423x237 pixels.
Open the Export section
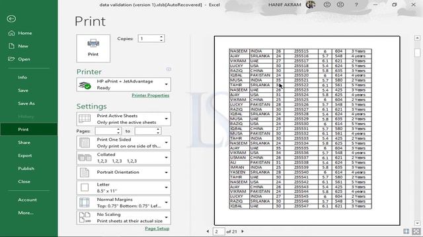[25, 155]
